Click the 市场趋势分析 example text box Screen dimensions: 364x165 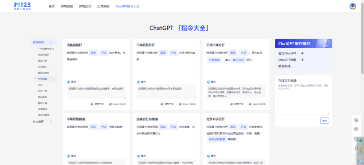(x=166, y=91)
